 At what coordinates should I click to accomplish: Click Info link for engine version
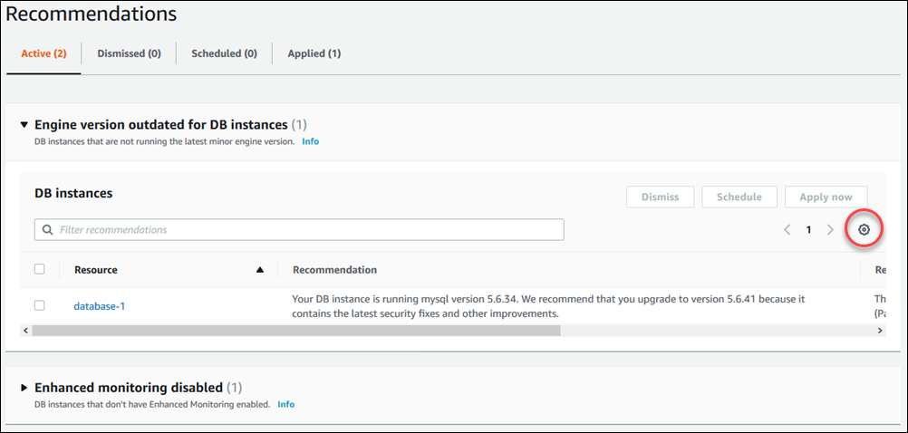pos(310,141)
